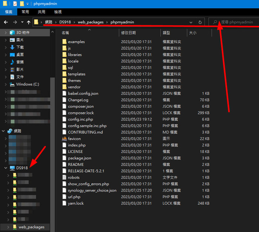Collapse the 網路 tree node

3,131
